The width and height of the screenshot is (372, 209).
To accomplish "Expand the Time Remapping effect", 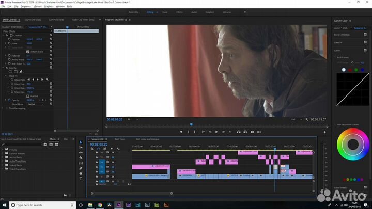I will tap(3, 108).
